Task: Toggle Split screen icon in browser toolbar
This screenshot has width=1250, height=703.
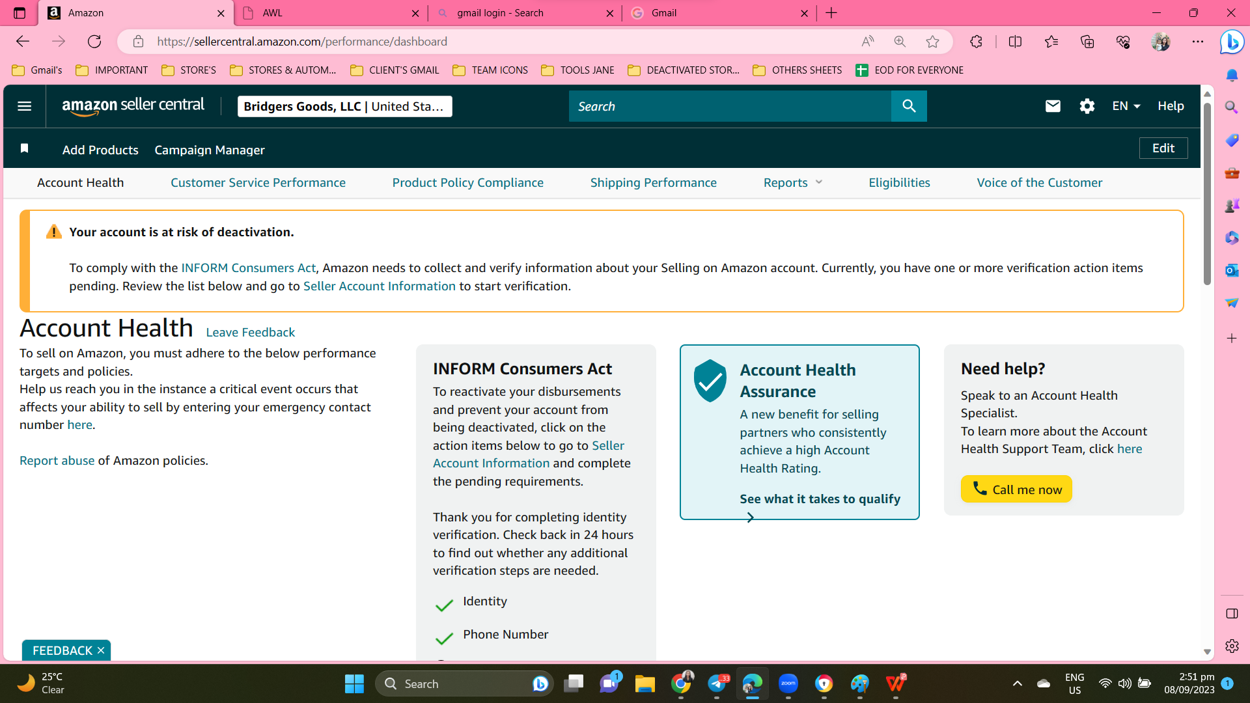Action: pyautogui.click(x=1015, y=42)
